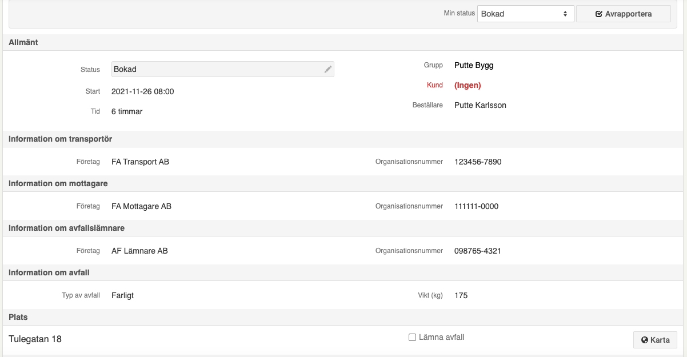Image resolution: width=687 pixels, height=357 pixels.
Task: Open the Min status dropdown
Action: (x=525, y=14)
